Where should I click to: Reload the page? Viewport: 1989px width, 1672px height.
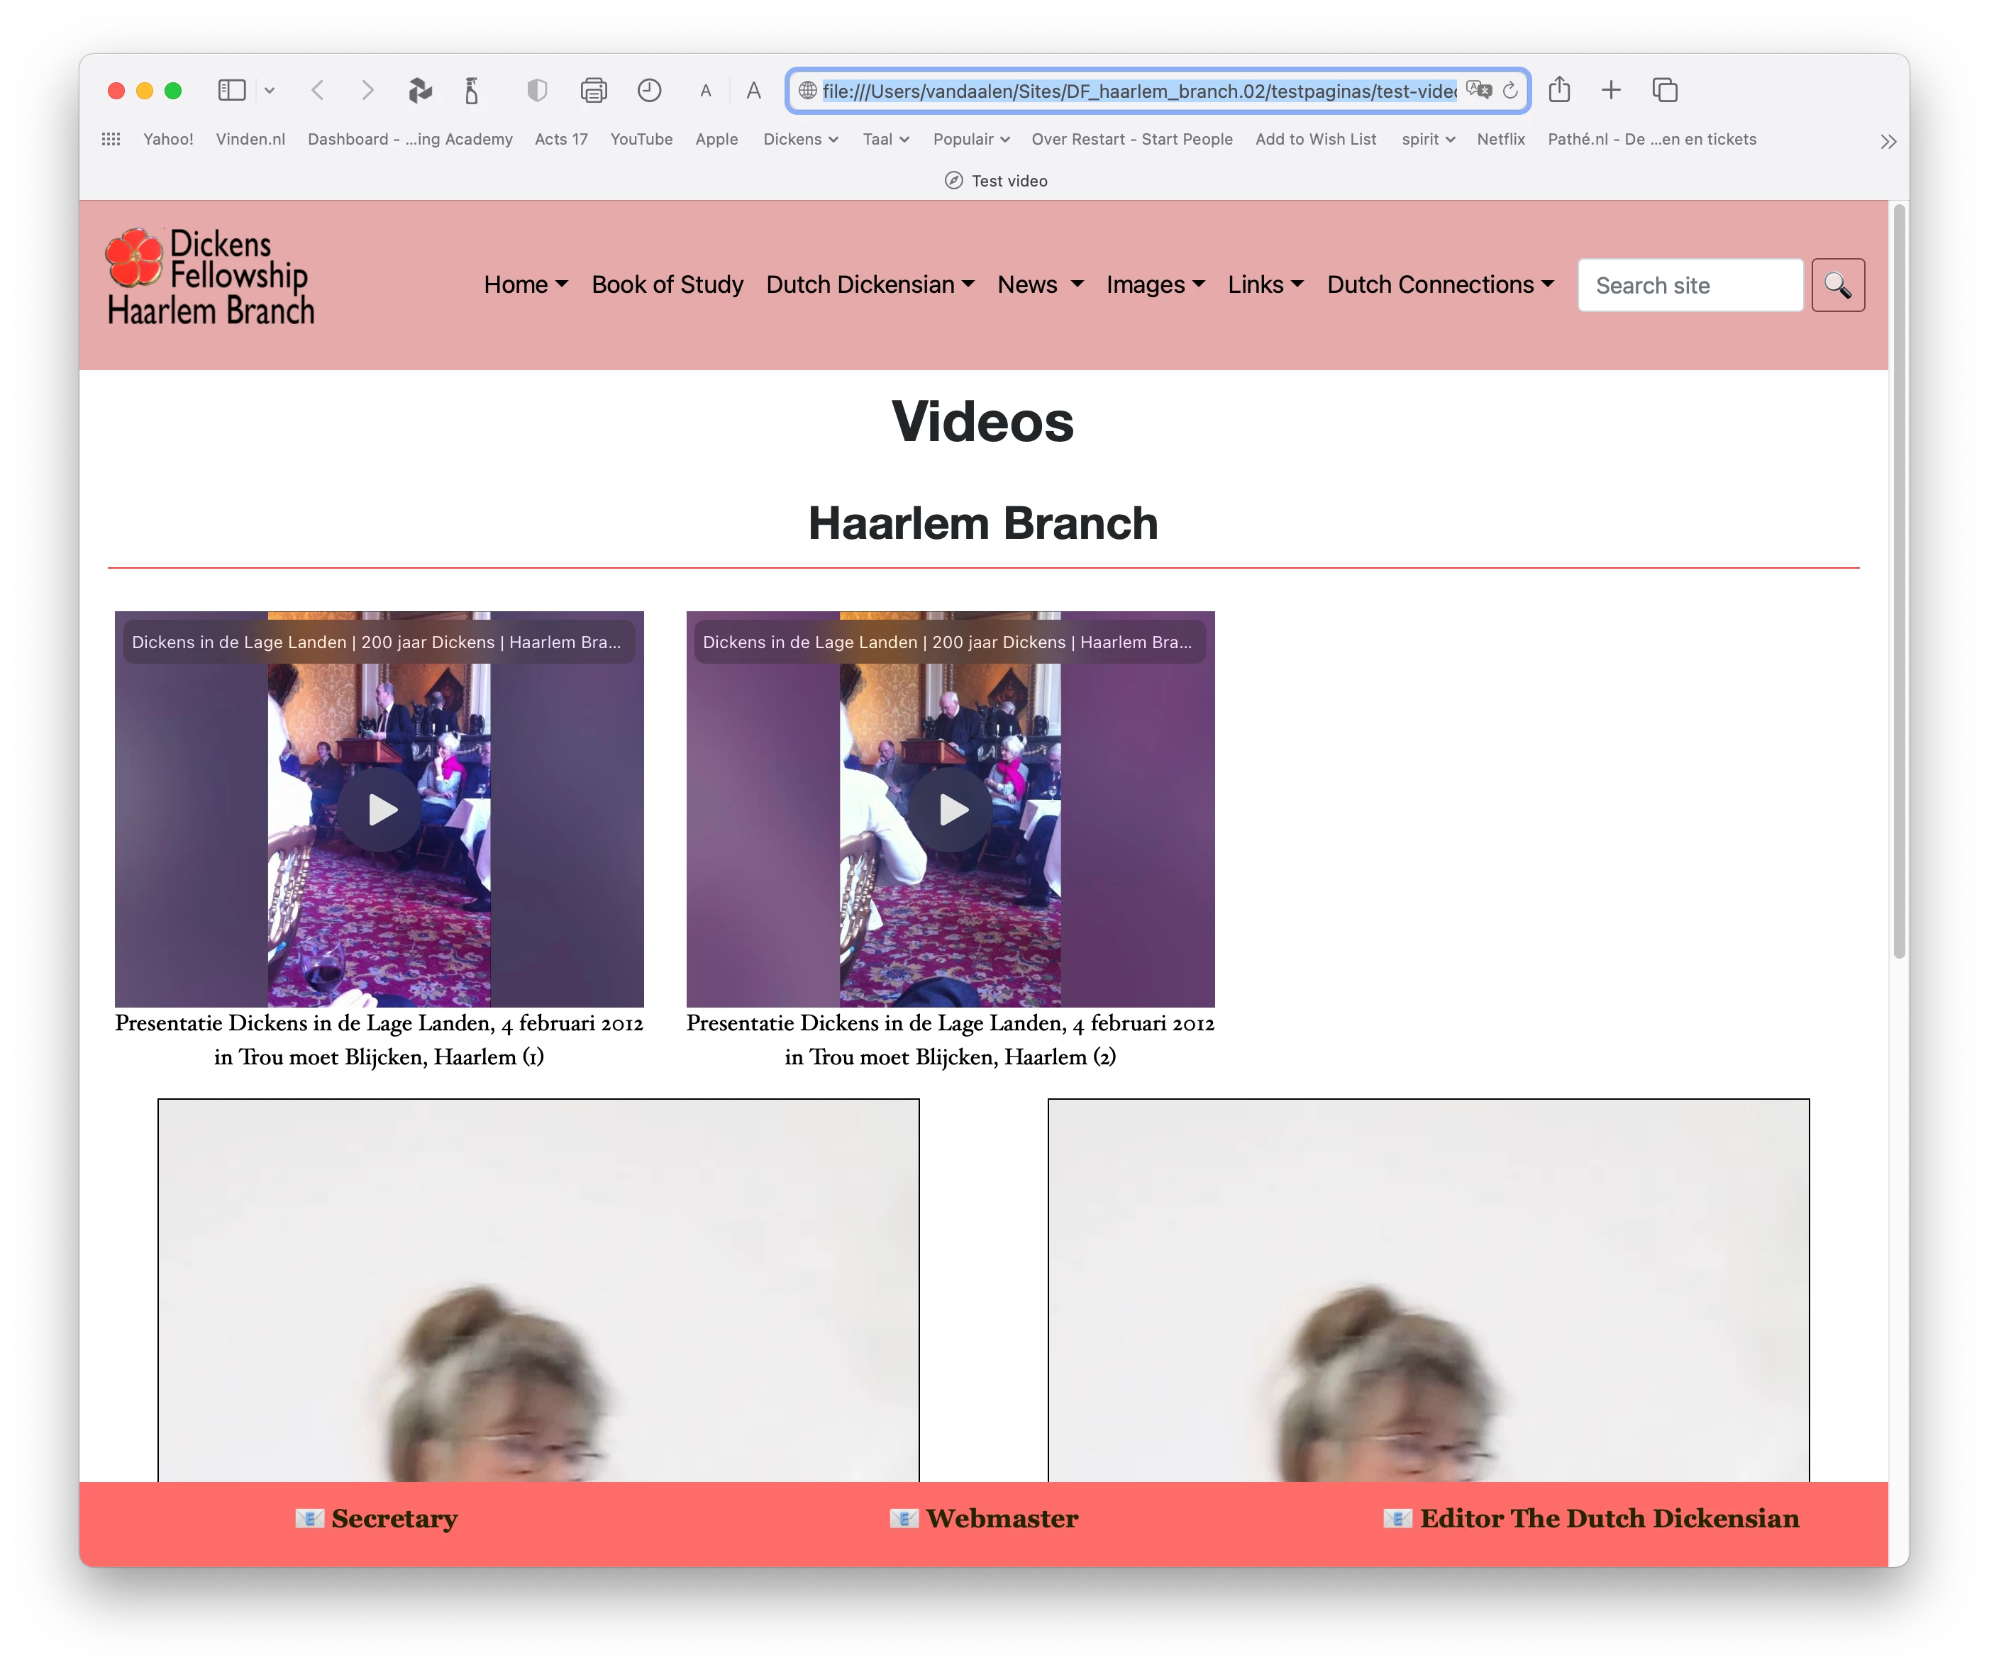[x=1510, y=90]
